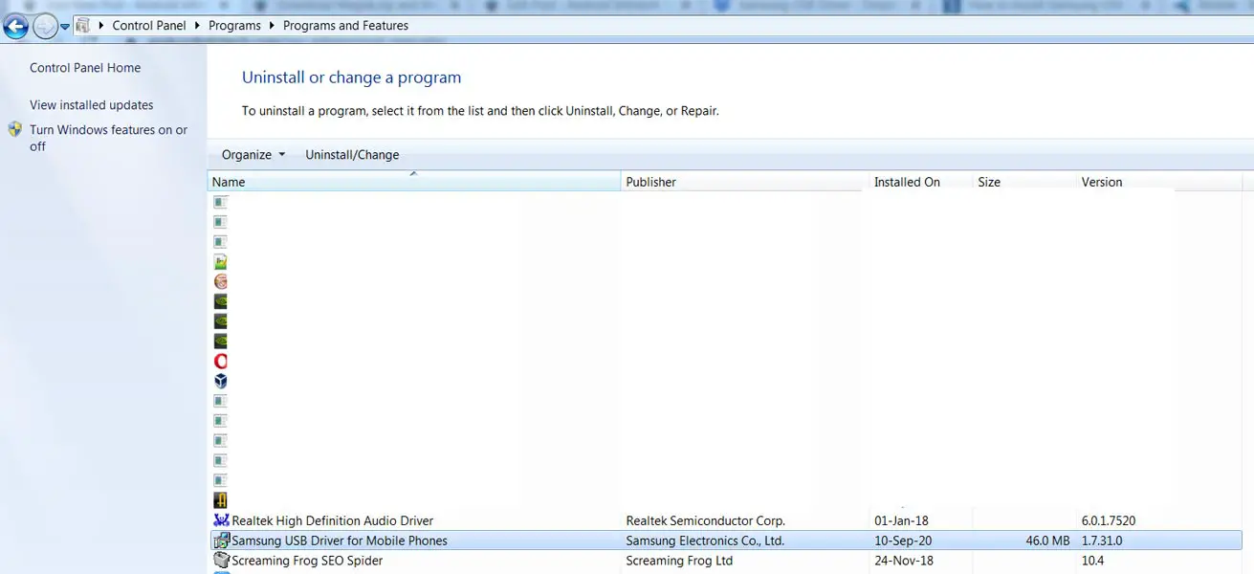The height and width of the screenshot is (574, 1254).
Task: Click the shield icon beside Windows features
Action: 15,129
